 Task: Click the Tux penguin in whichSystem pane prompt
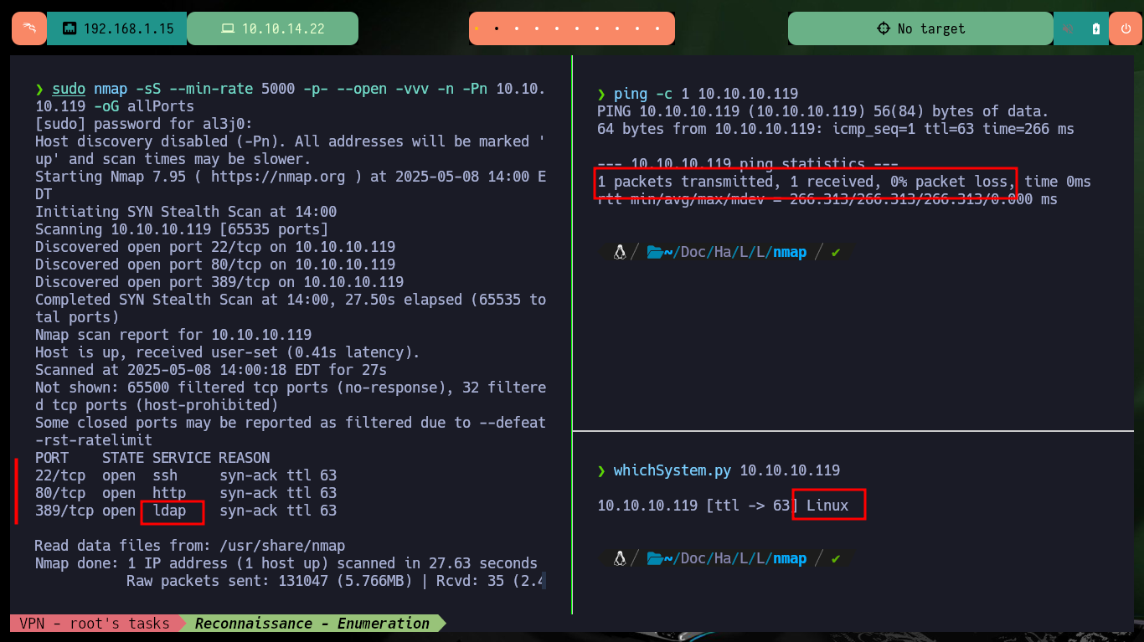click(620, 557)
